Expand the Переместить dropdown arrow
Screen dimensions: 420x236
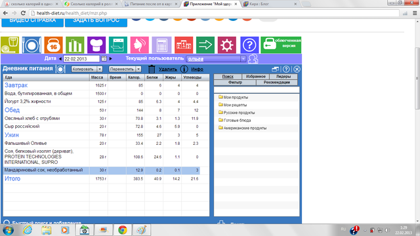click(138, 69)
